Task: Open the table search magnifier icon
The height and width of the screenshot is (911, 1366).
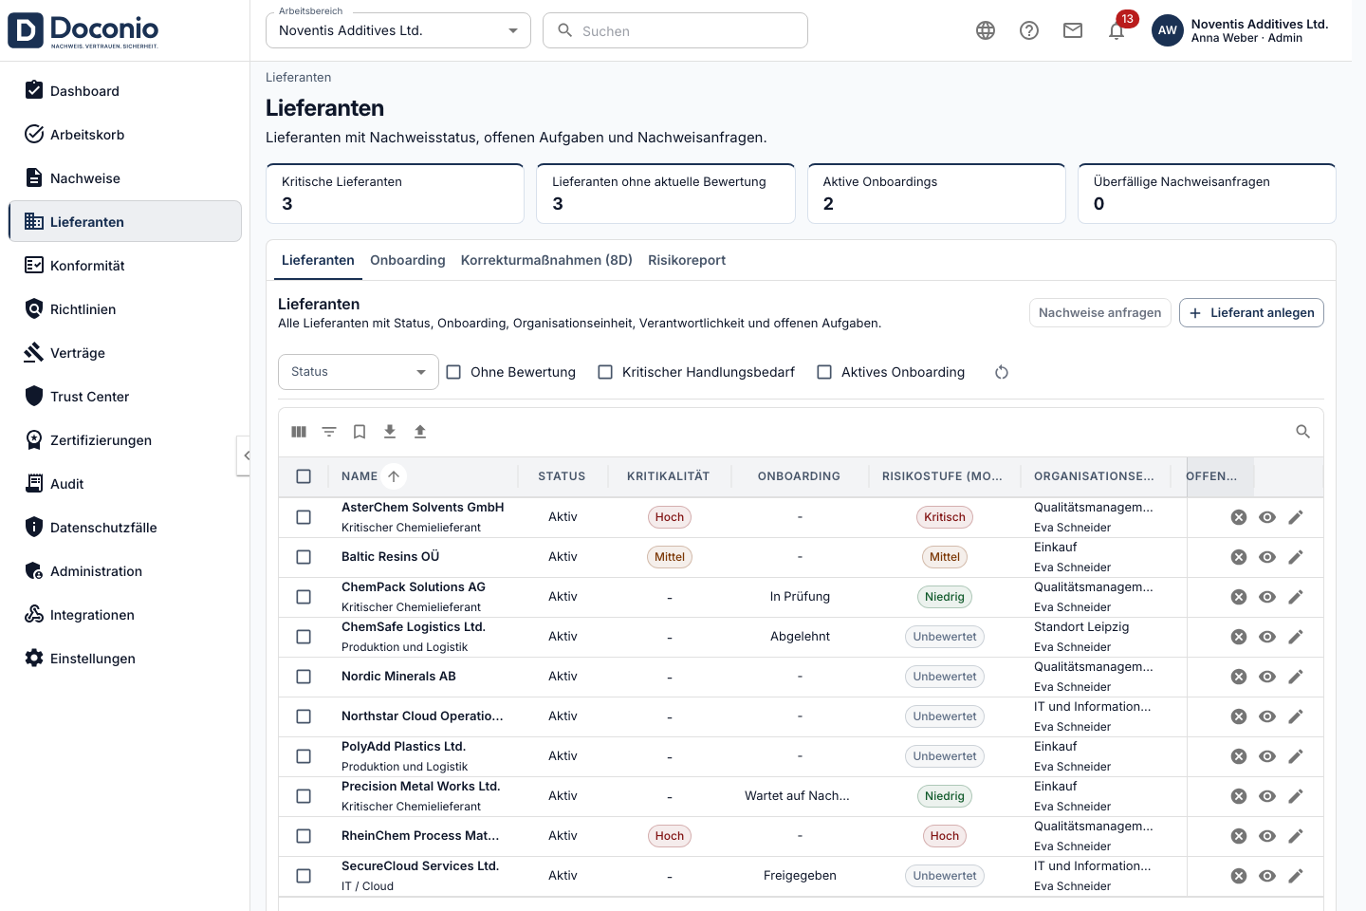Action: click(1303, 432)
